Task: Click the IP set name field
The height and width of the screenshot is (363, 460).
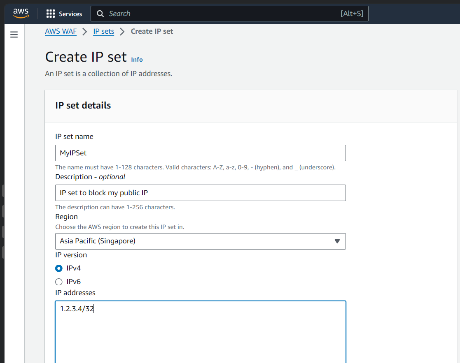Action: 201,153
